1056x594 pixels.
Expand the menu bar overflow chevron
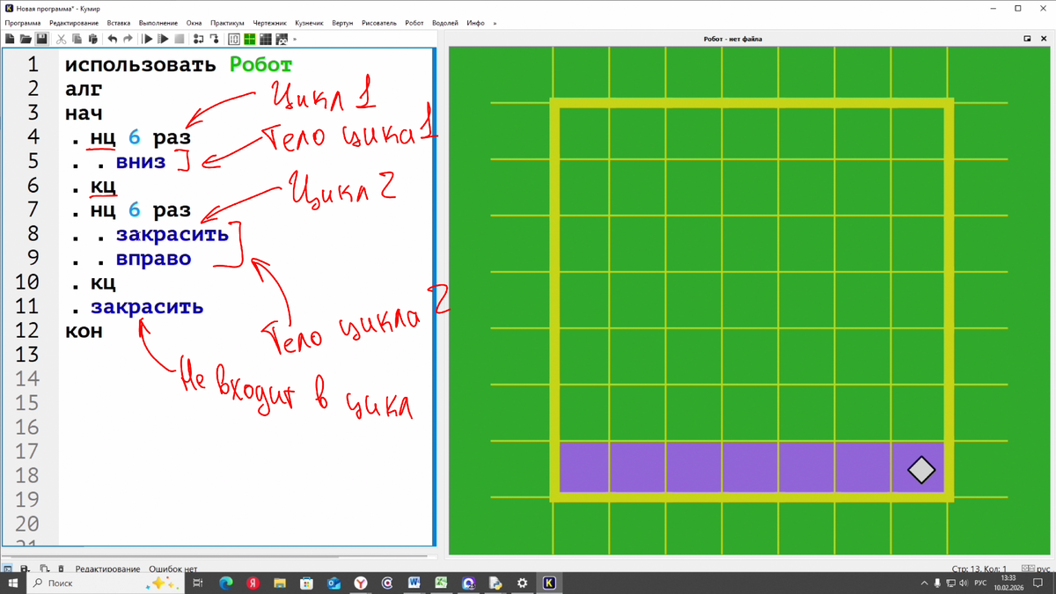pos(495,23)
